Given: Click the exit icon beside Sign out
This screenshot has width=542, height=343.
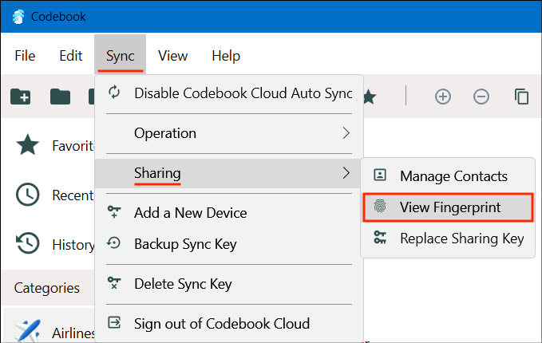Looking at the screenshot, I should [x=114, y=322].
